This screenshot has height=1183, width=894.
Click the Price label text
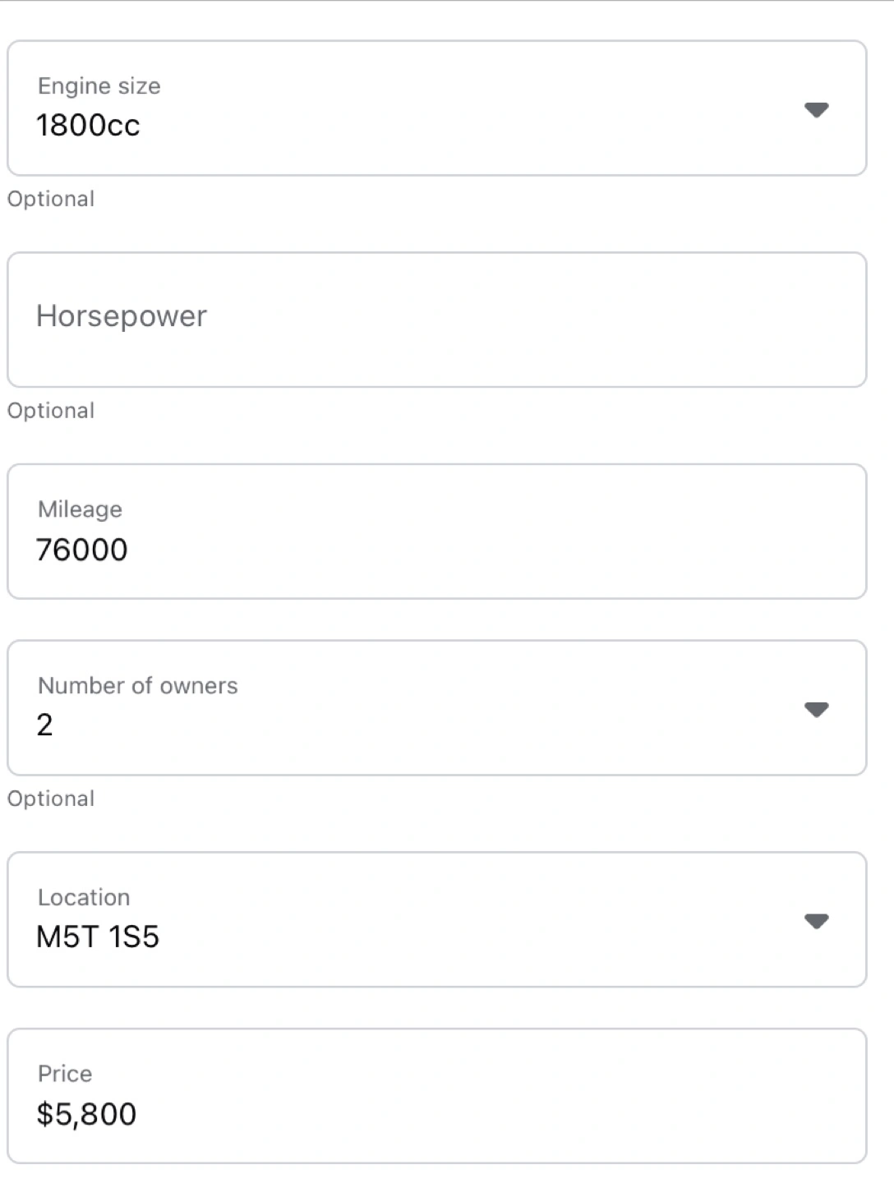click(x=65, y=1074)
